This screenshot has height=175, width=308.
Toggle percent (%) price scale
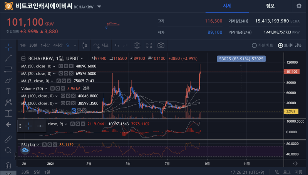coord(276,172)
